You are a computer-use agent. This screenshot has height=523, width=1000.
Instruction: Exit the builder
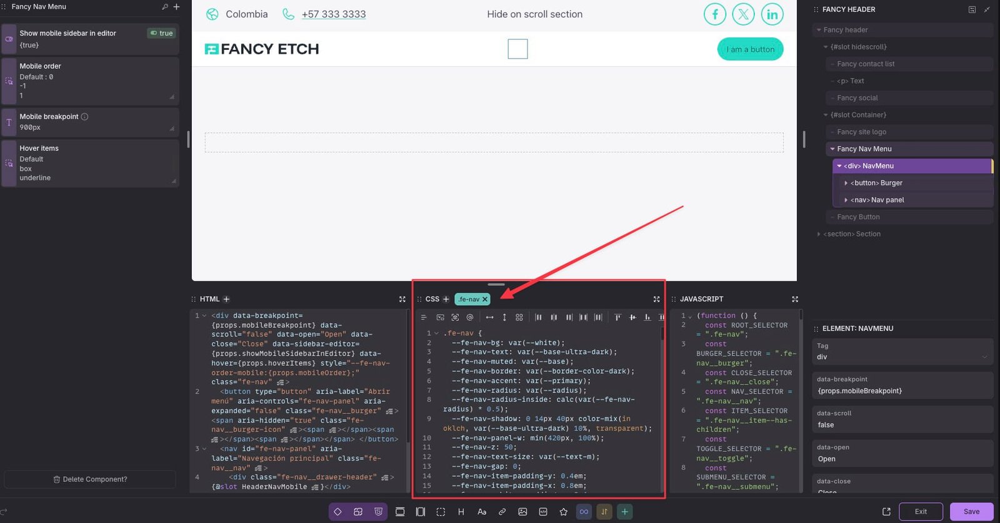(x=921, y=512)
